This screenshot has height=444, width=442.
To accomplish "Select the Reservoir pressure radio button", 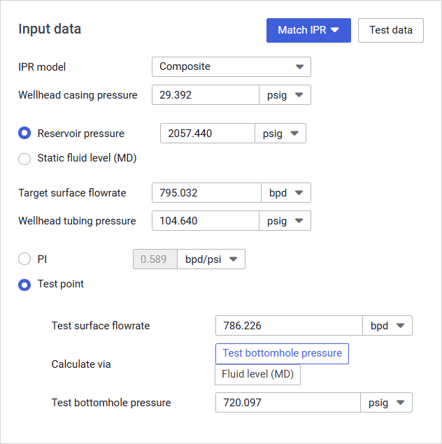I will (x=24, y=134).
